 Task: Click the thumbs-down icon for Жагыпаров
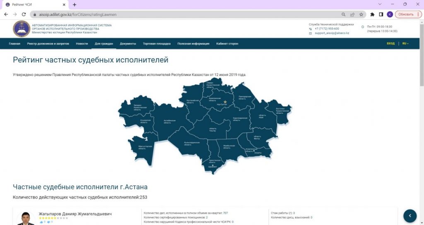click(48, 222)
